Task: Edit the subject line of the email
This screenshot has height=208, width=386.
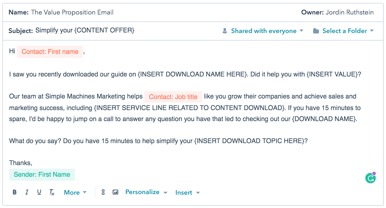Action: 85,30
